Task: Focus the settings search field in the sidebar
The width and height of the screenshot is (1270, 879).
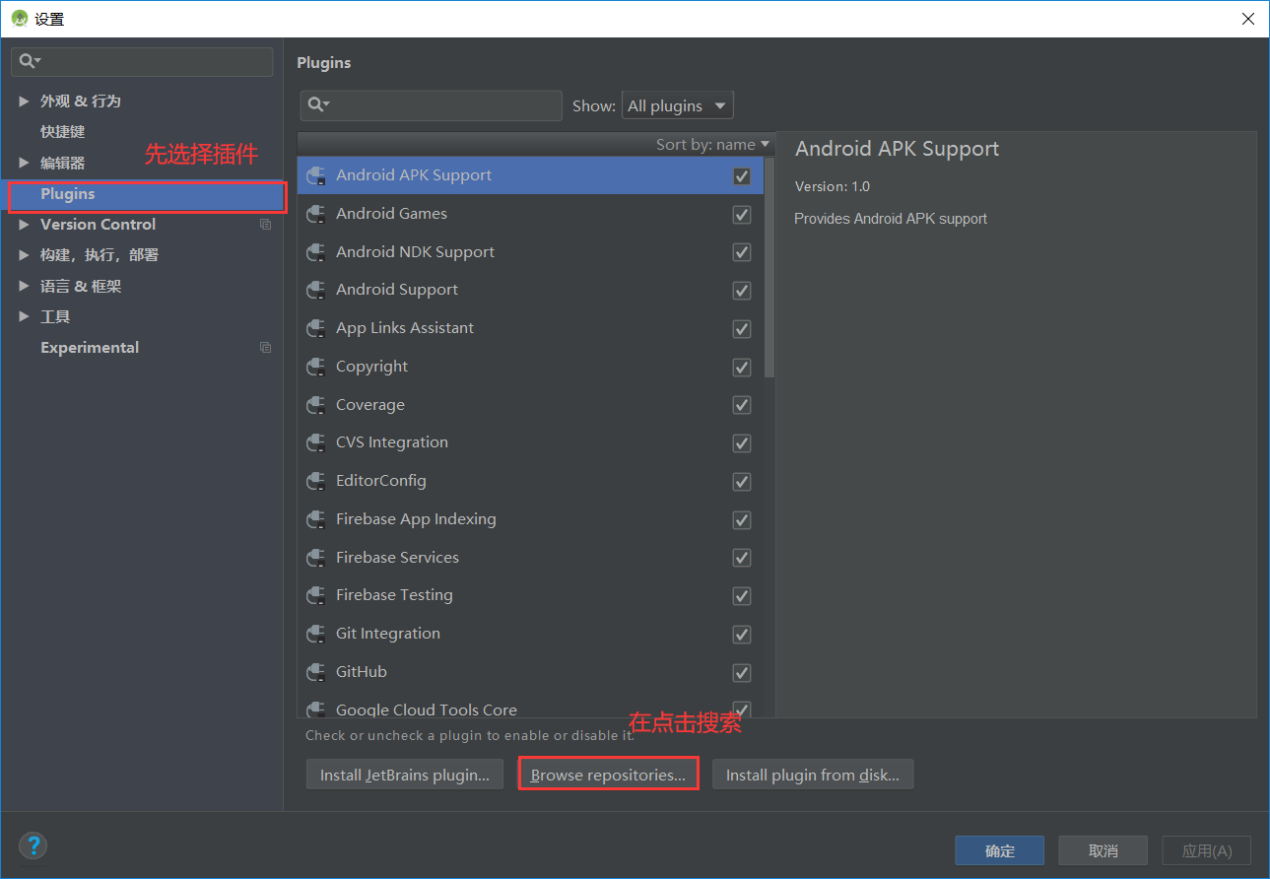Action: coord(142,61)
